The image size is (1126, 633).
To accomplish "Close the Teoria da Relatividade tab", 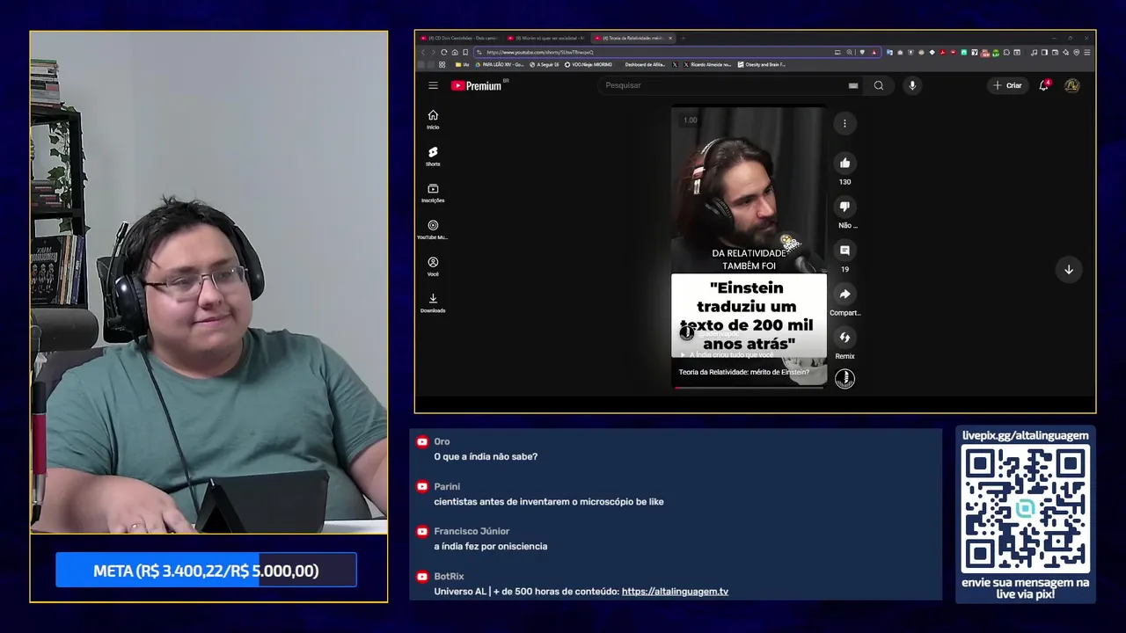I will 670,38.
